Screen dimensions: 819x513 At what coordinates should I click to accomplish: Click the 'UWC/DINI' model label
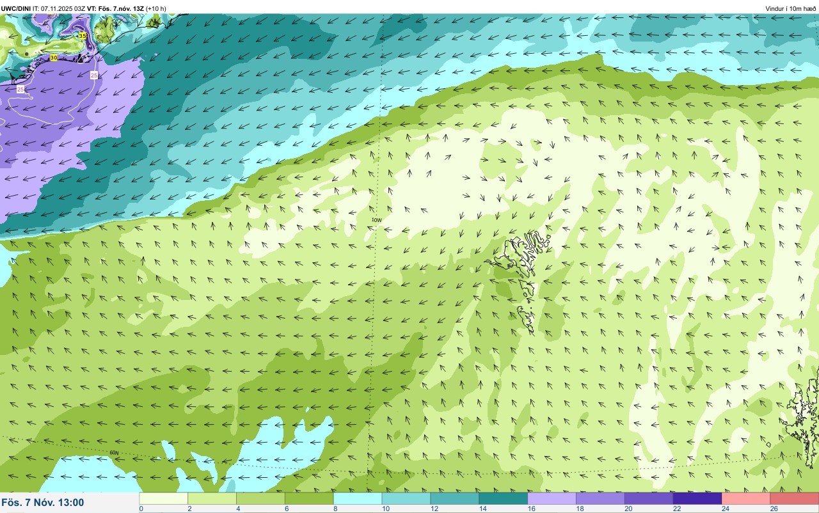pyautogui.click(x=16, y=8)
